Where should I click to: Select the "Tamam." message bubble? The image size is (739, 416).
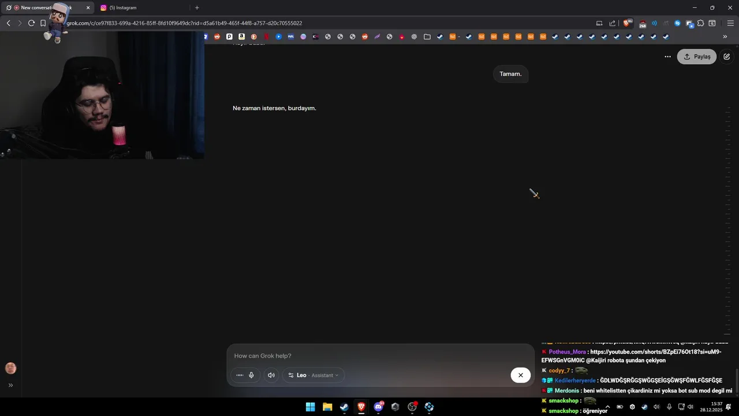510,74
